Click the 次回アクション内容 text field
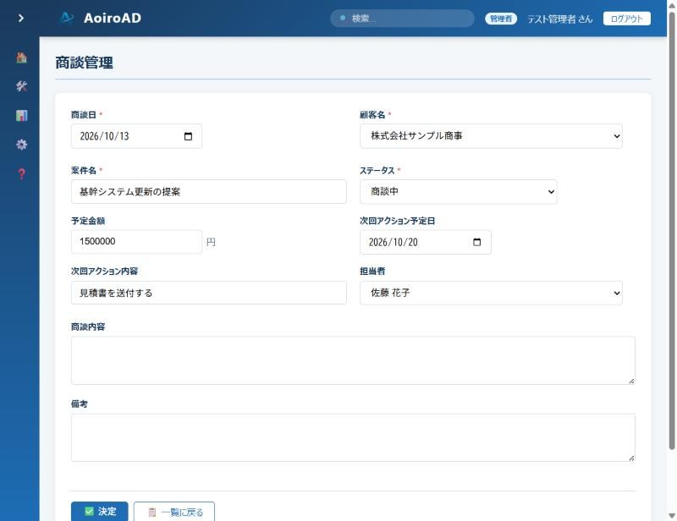Screen dimensions: 677x521 208,293
